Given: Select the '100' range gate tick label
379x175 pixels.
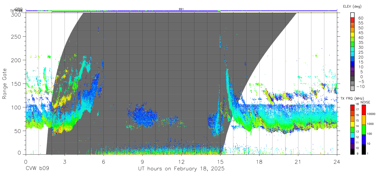Looking at the screenshot, I should coord(16,107).
